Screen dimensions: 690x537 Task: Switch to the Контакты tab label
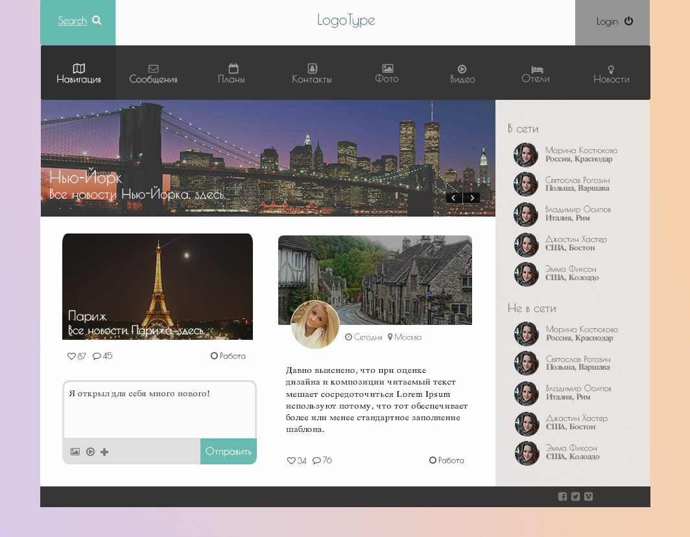pos(311,80)
